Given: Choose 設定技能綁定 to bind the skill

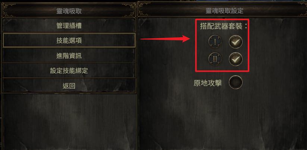Looking at the screenshot, I should point(69,70).
